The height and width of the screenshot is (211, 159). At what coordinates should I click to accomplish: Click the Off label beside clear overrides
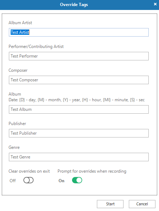[x=13, y=180]
